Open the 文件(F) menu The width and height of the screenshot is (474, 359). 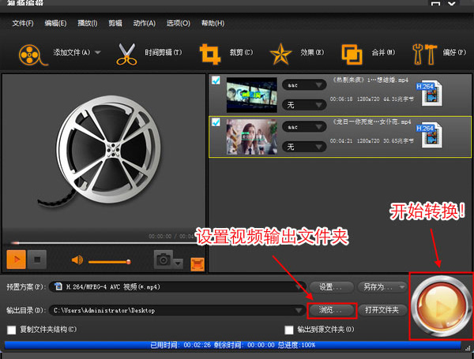(23, 24)
